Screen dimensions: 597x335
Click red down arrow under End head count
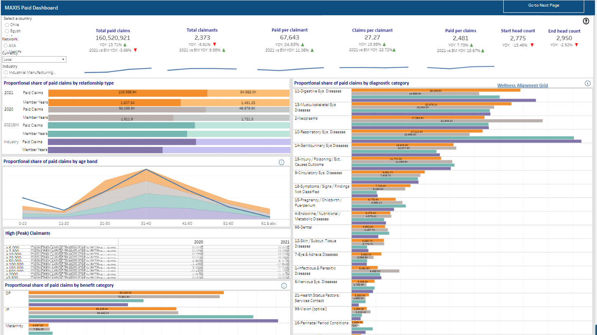tap(576, 45)
